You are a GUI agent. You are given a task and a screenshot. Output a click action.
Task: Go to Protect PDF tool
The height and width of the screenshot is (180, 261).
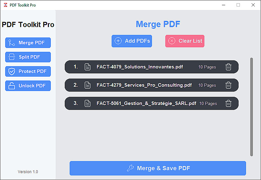point(28,71)
